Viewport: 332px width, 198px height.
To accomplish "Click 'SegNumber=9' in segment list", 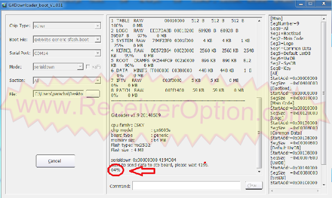I will coord(285,23).
